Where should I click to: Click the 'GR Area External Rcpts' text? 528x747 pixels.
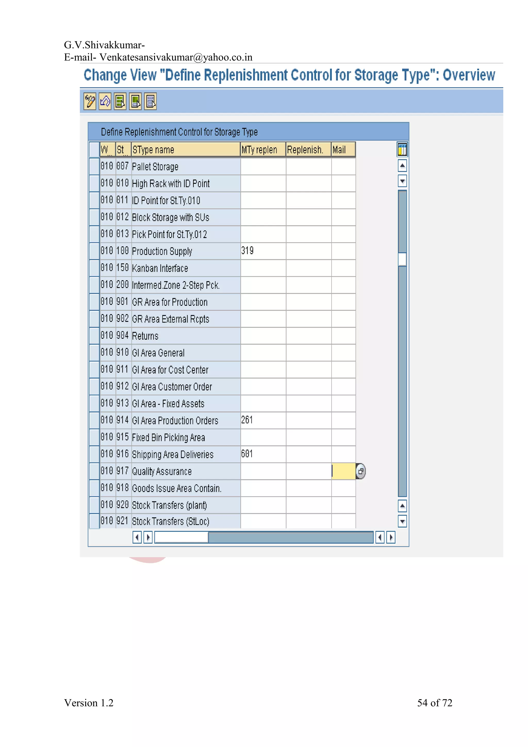pyautogui.click(x=170, y=319)
